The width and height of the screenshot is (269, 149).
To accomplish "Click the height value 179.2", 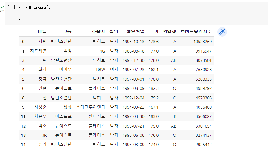I will (x=153, y=98).
